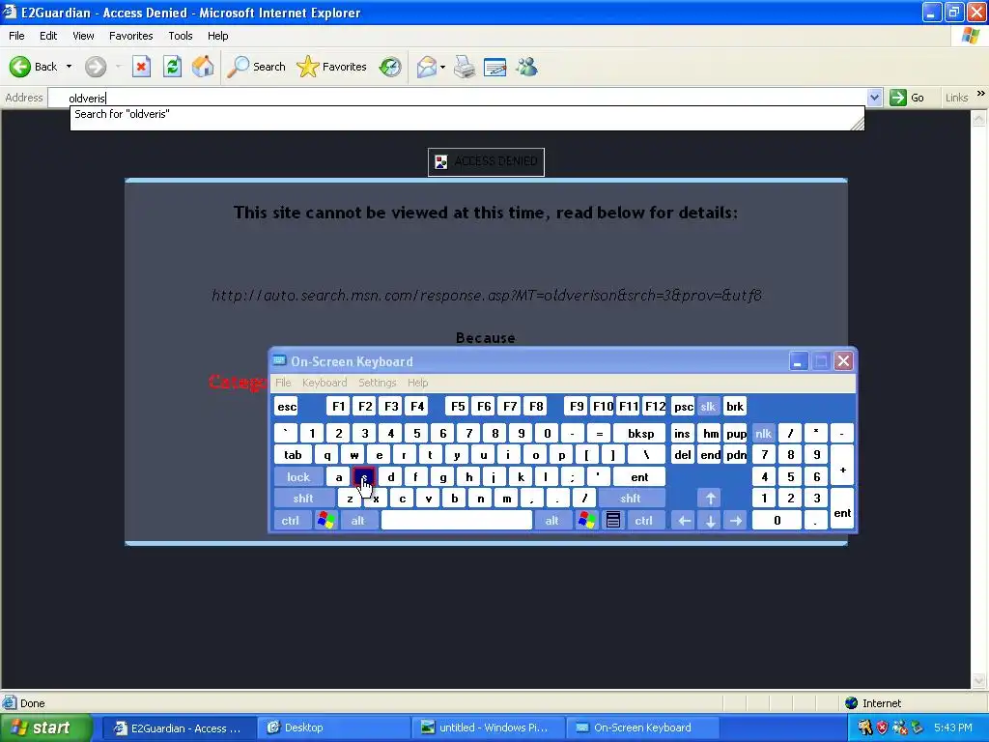The height and width of the screenshot is (742, 989).
Task: Open the Back history dropdown arrow
Action: click(x=69, y=67)
